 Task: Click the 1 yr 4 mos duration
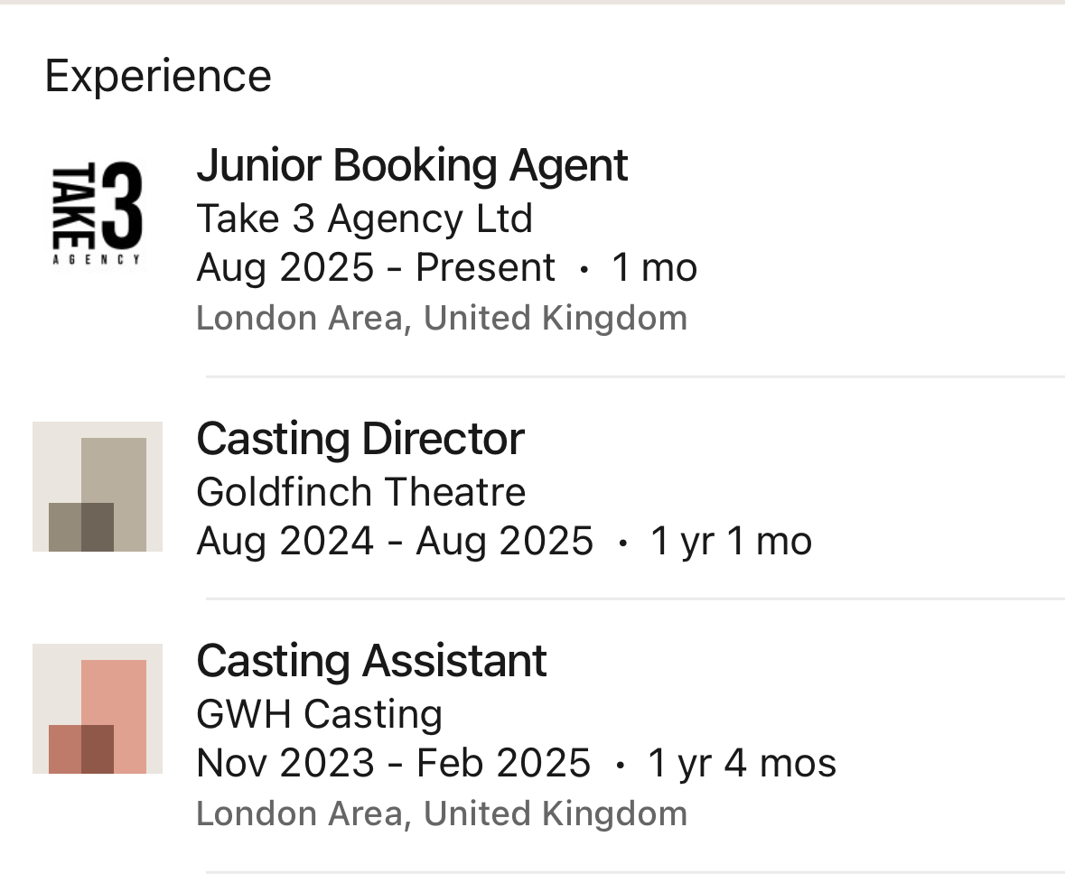click(742, 763)
